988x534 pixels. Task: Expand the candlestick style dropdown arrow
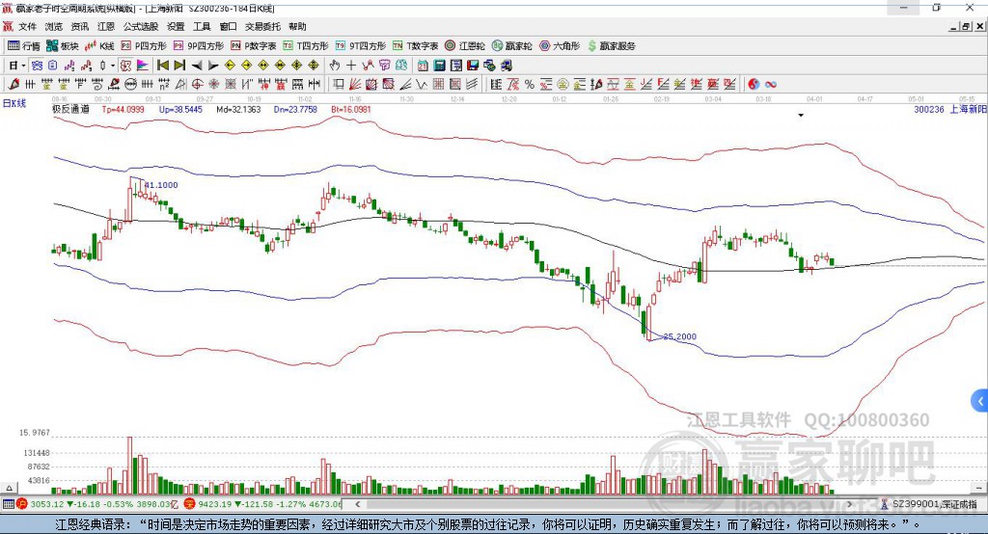pyautogui.click(x=113, y=66)
